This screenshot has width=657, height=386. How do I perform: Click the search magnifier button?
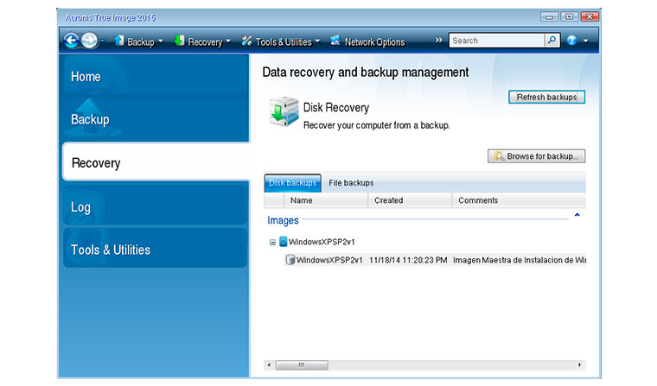coord(552,41)
